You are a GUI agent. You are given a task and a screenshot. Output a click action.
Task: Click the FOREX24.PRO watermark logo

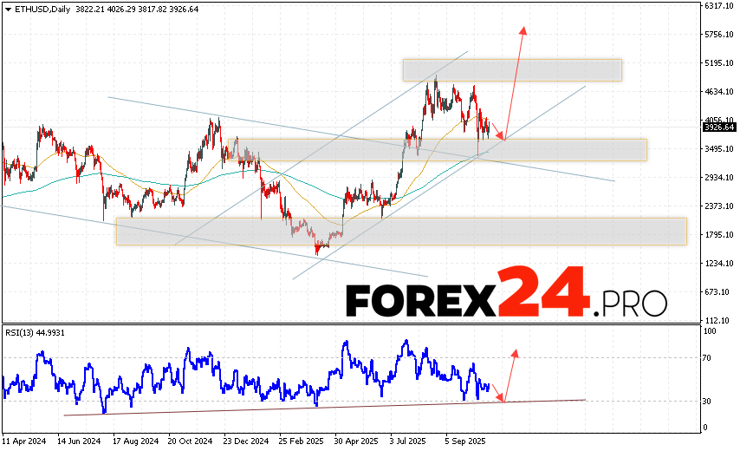506,295
